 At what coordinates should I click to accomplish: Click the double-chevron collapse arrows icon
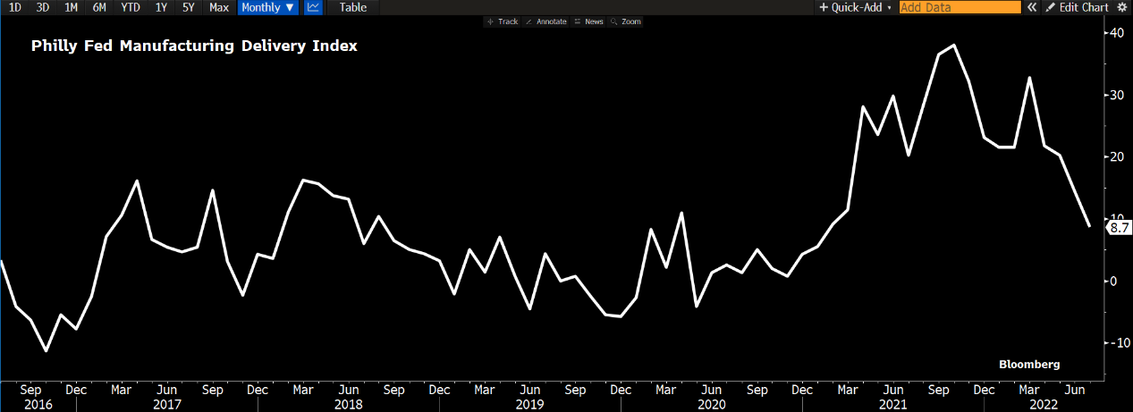click(1031, 7)
